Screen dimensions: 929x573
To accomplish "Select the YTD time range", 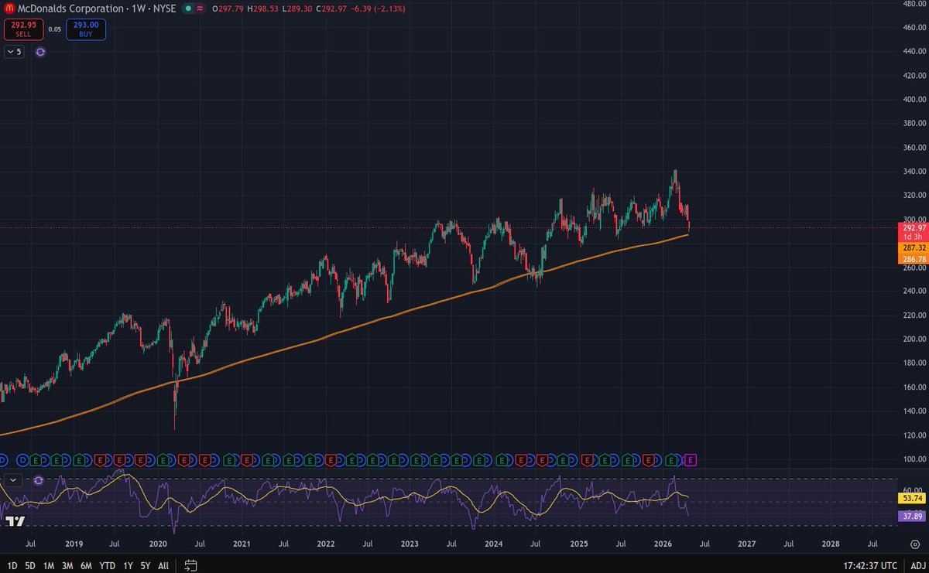I will tap(109, 565).
